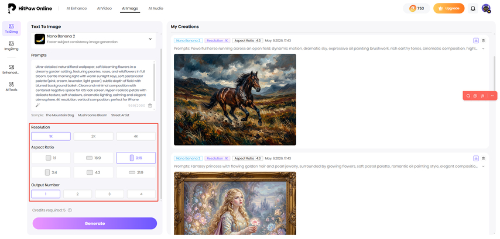Click the prompt text area scrollbar
The height and width of the screenshot is (239, 500).
click(x=155, y=82)
